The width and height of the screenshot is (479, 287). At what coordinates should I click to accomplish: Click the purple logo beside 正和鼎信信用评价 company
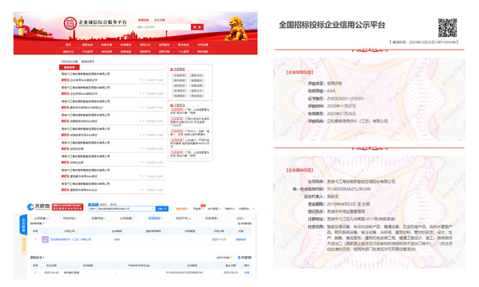(46, 239)
